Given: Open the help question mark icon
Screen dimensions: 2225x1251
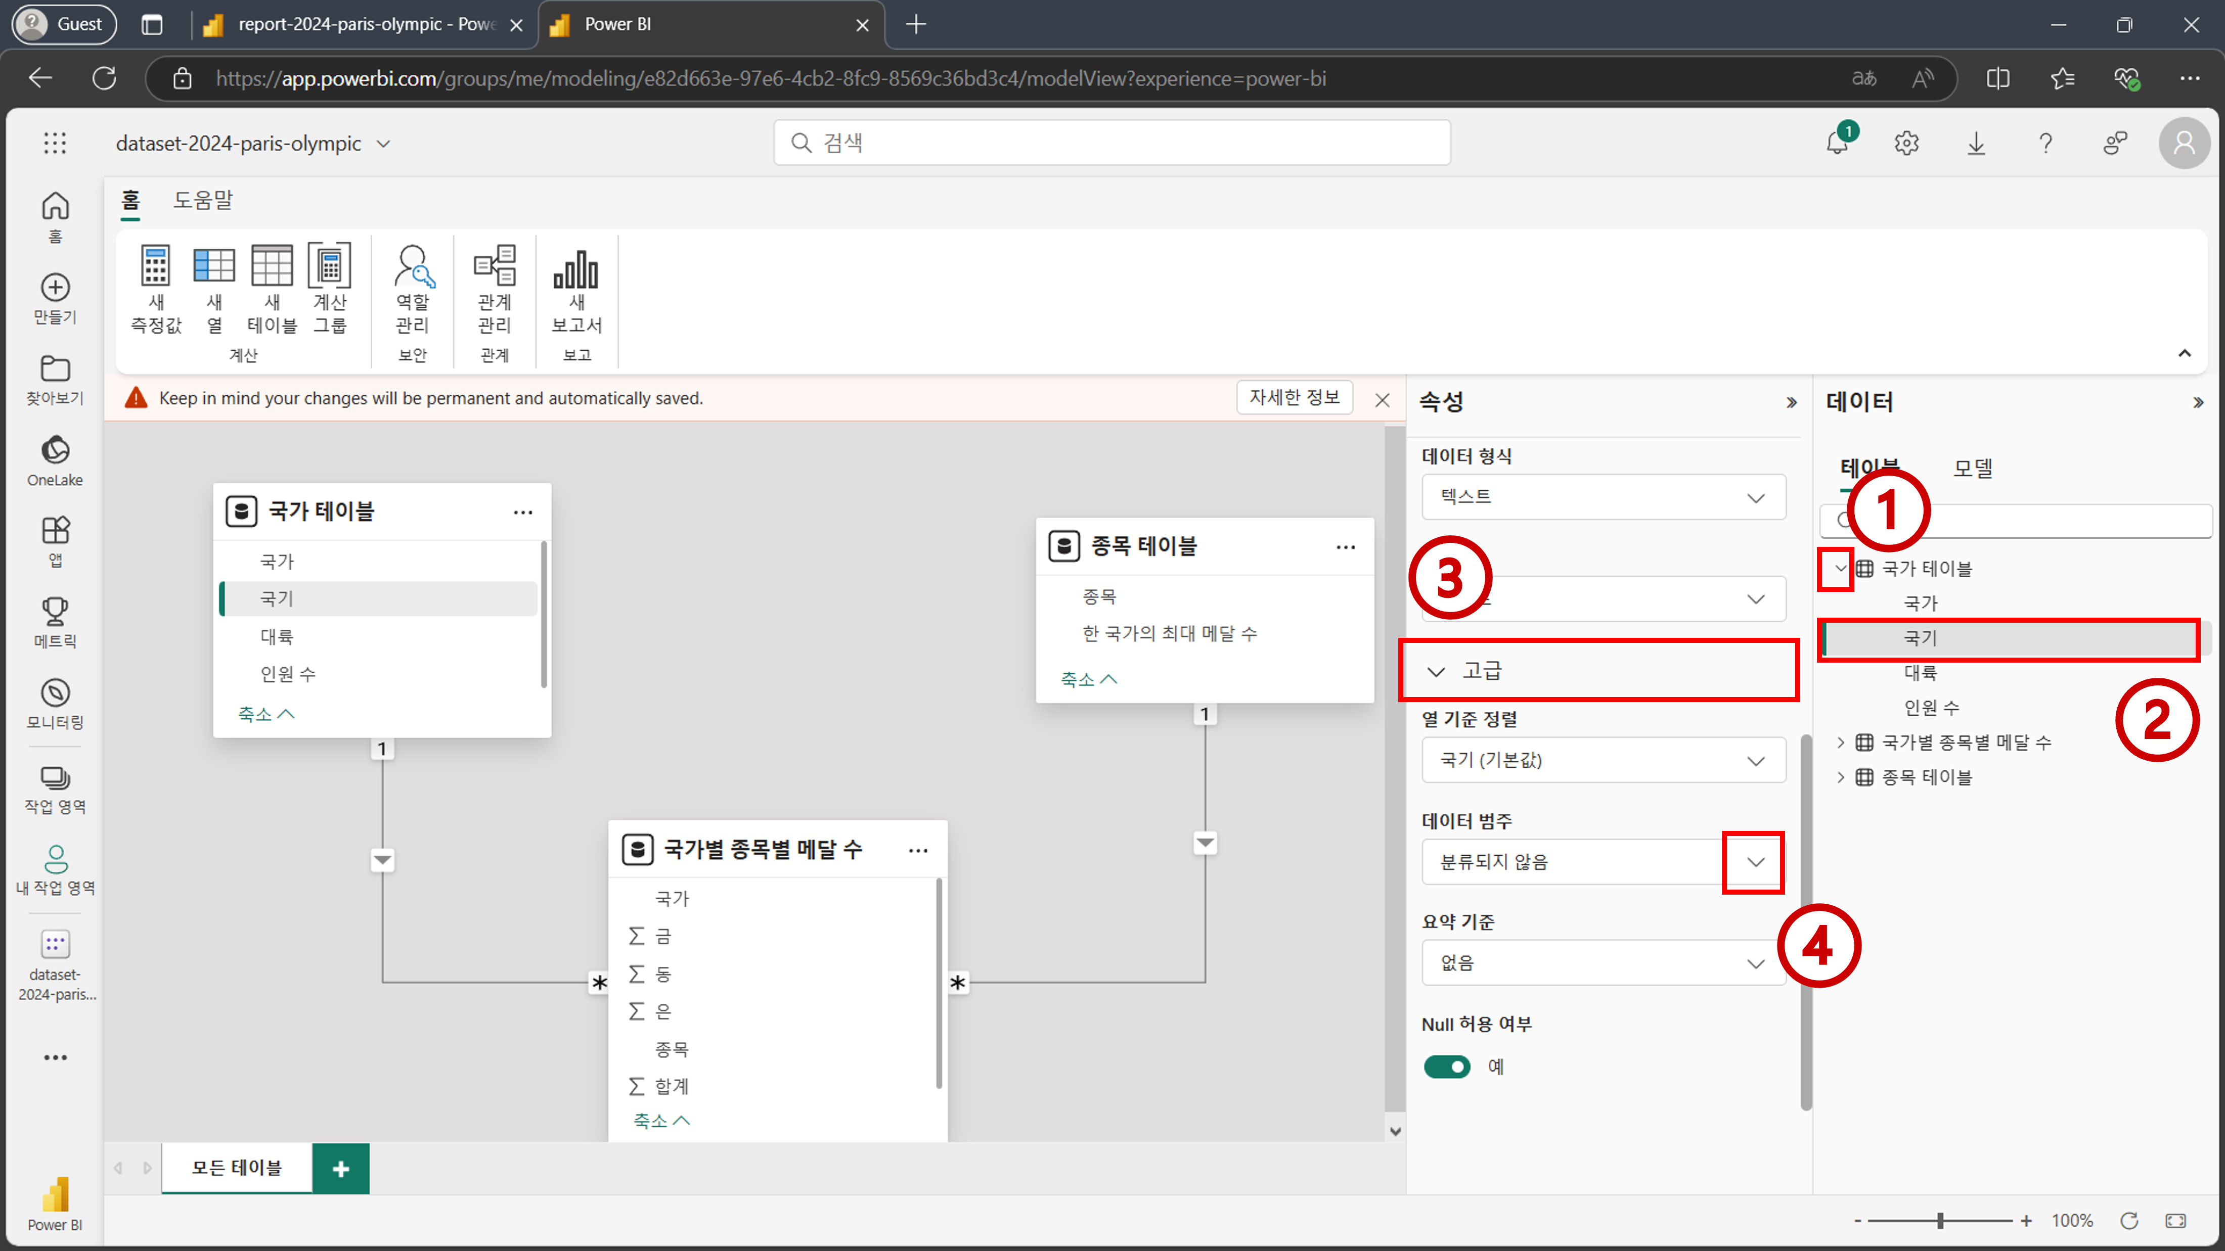Looking at the screenshot, I should [2045, 143].
